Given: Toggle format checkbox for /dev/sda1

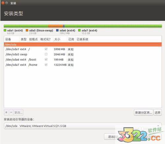Looking at the screenshot, I should [46, 49].
